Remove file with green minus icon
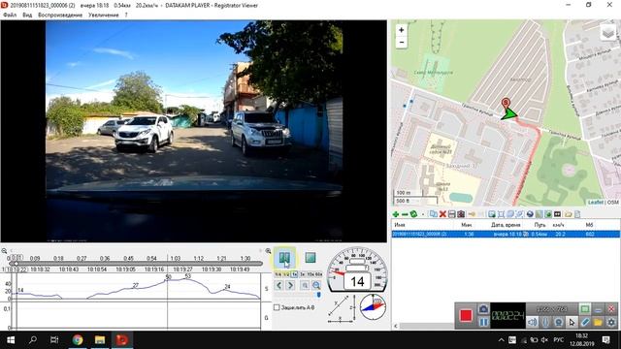This screenshot has height=349, width=621. [405, 214]
